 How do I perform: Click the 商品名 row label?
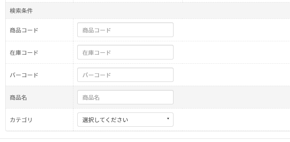(x=18, y=98)
